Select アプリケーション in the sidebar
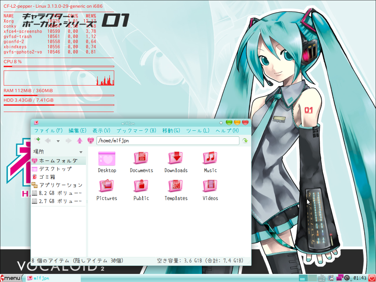 click(58, 185)
